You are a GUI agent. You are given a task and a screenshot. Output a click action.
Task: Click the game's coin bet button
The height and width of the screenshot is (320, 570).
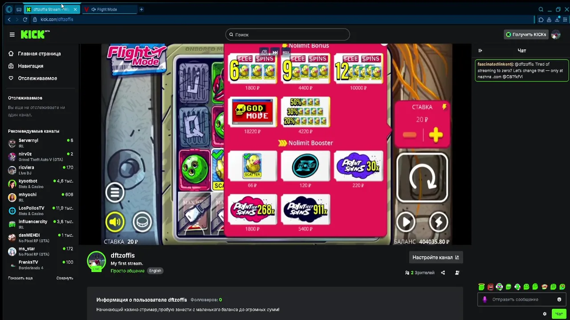pos(142,222)
